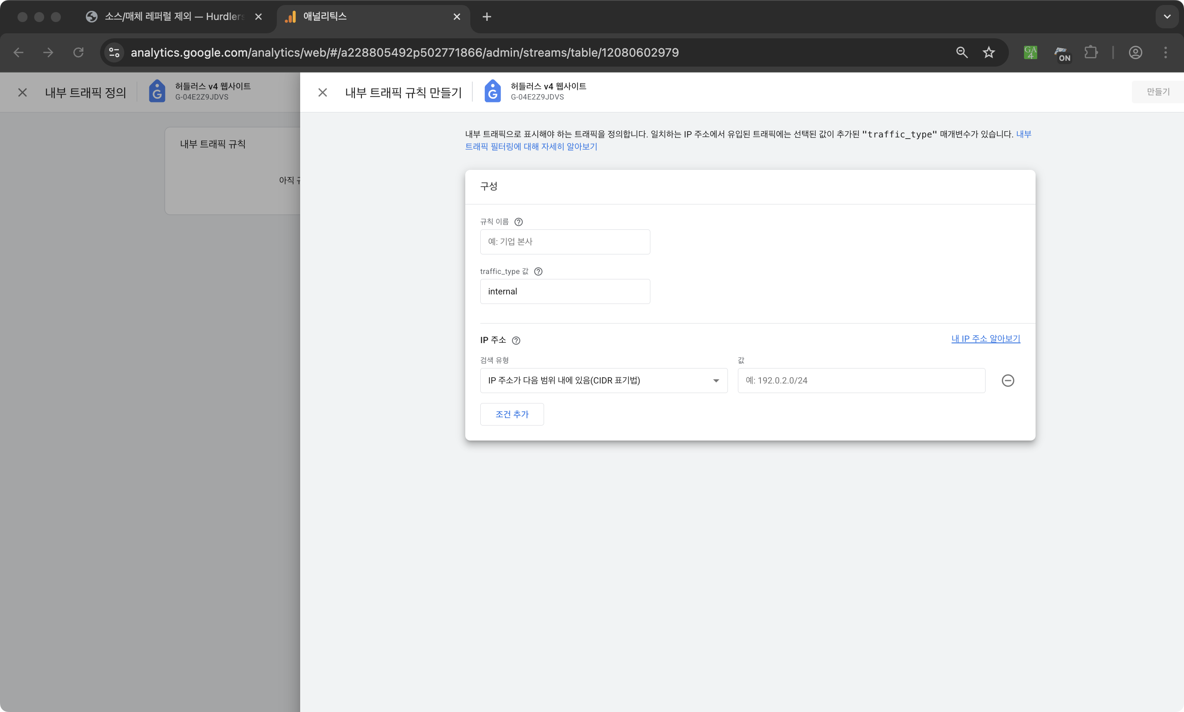Open a new browser tab
1184x712 pixels.
click(x=487, y=17)
